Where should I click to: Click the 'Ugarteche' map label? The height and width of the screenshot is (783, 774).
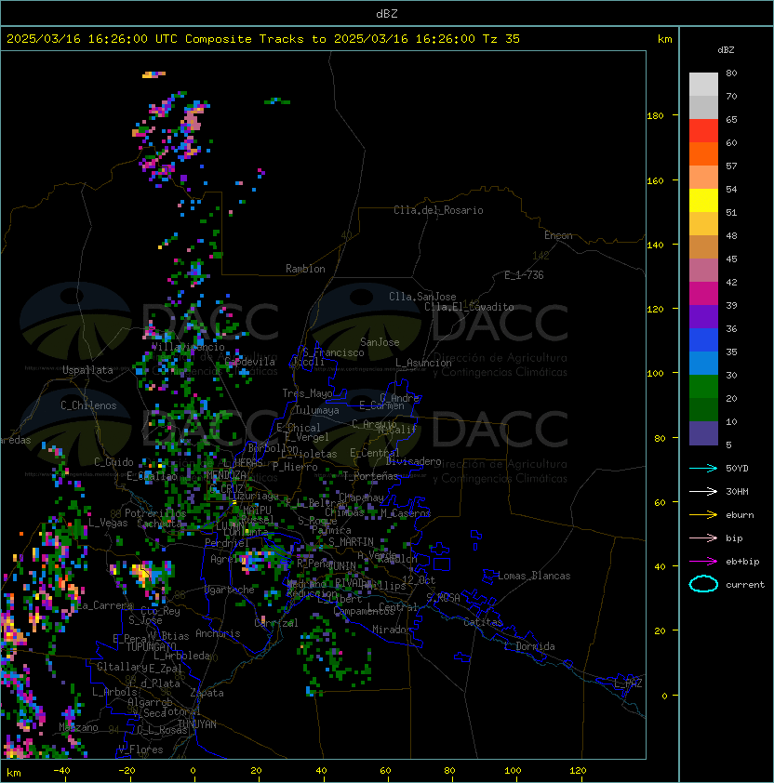[x=230, y=590]
